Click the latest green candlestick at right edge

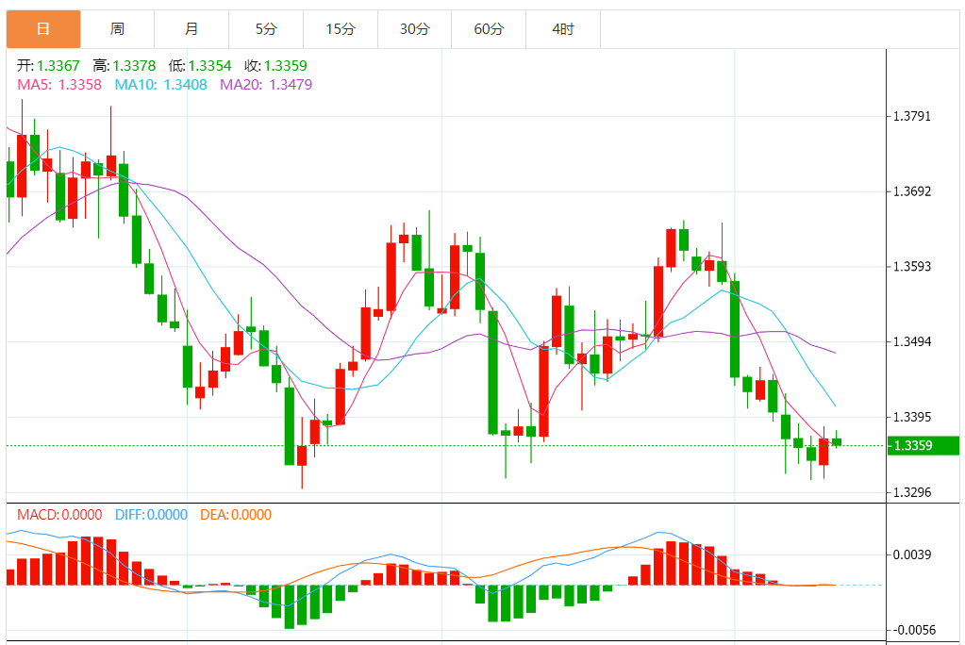pyautogui.click(x=837, y=441)
